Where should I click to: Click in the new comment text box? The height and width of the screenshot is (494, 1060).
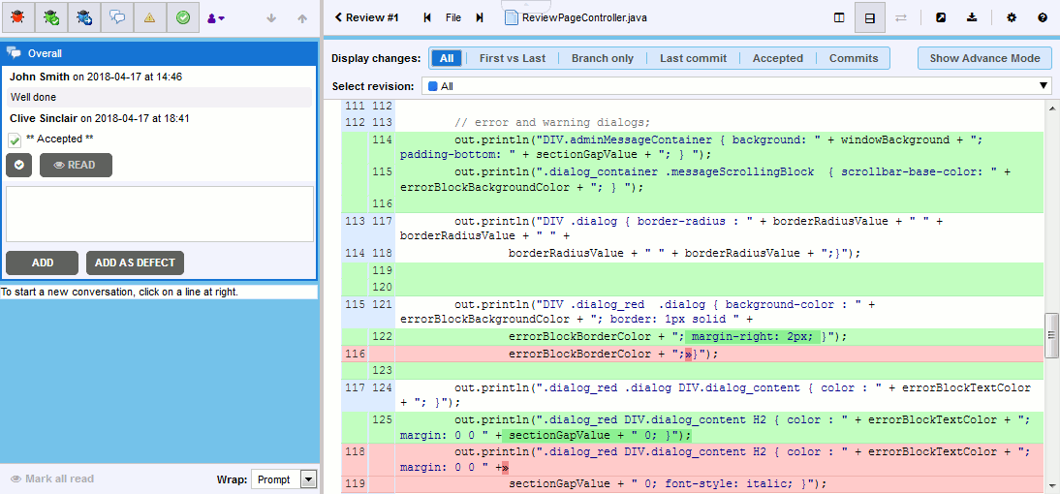pos(160,214)
